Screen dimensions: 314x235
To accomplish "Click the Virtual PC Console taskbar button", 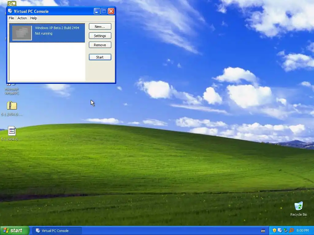I will [57, 231].
